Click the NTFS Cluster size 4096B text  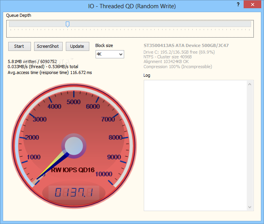point(168,57)
